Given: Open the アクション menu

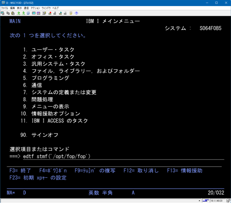Looking at the screenshot, I should 35,8.
